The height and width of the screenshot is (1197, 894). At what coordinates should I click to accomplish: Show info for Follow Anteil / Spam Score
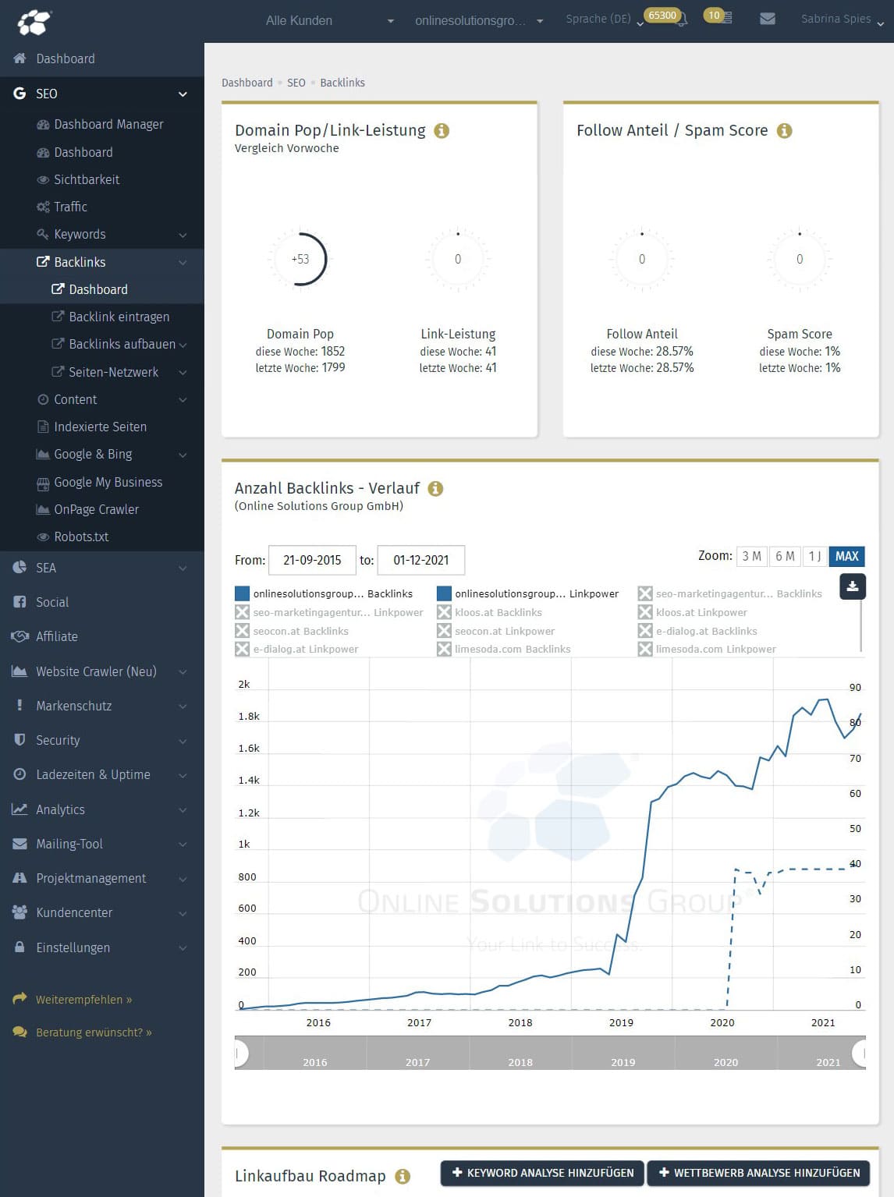pos(784,130)
